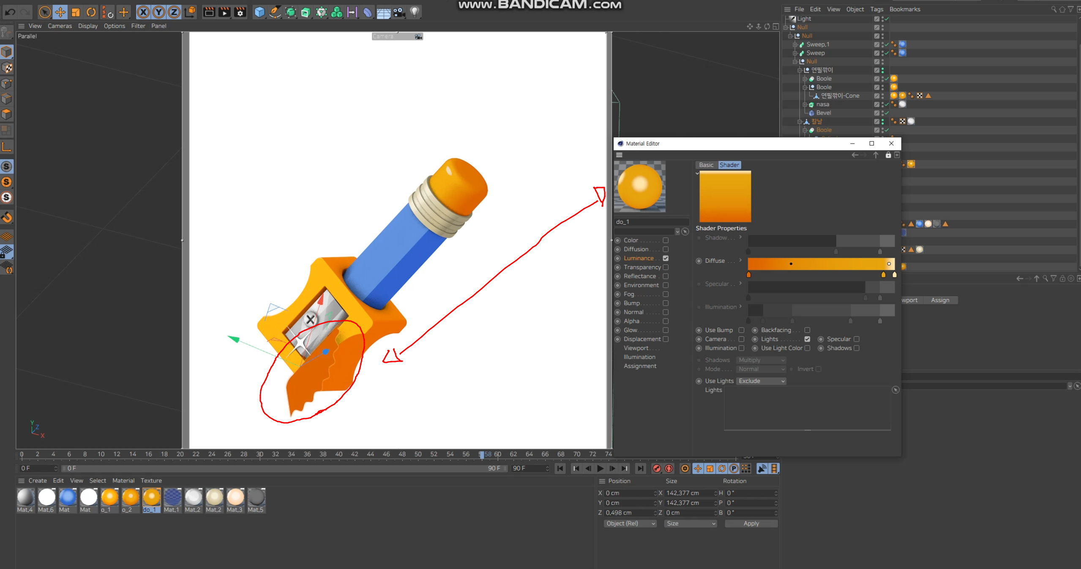Viewport: 1081px width, 569px height.
Task: Select the Live Selection tool
Action: click(x=45, y=12)
